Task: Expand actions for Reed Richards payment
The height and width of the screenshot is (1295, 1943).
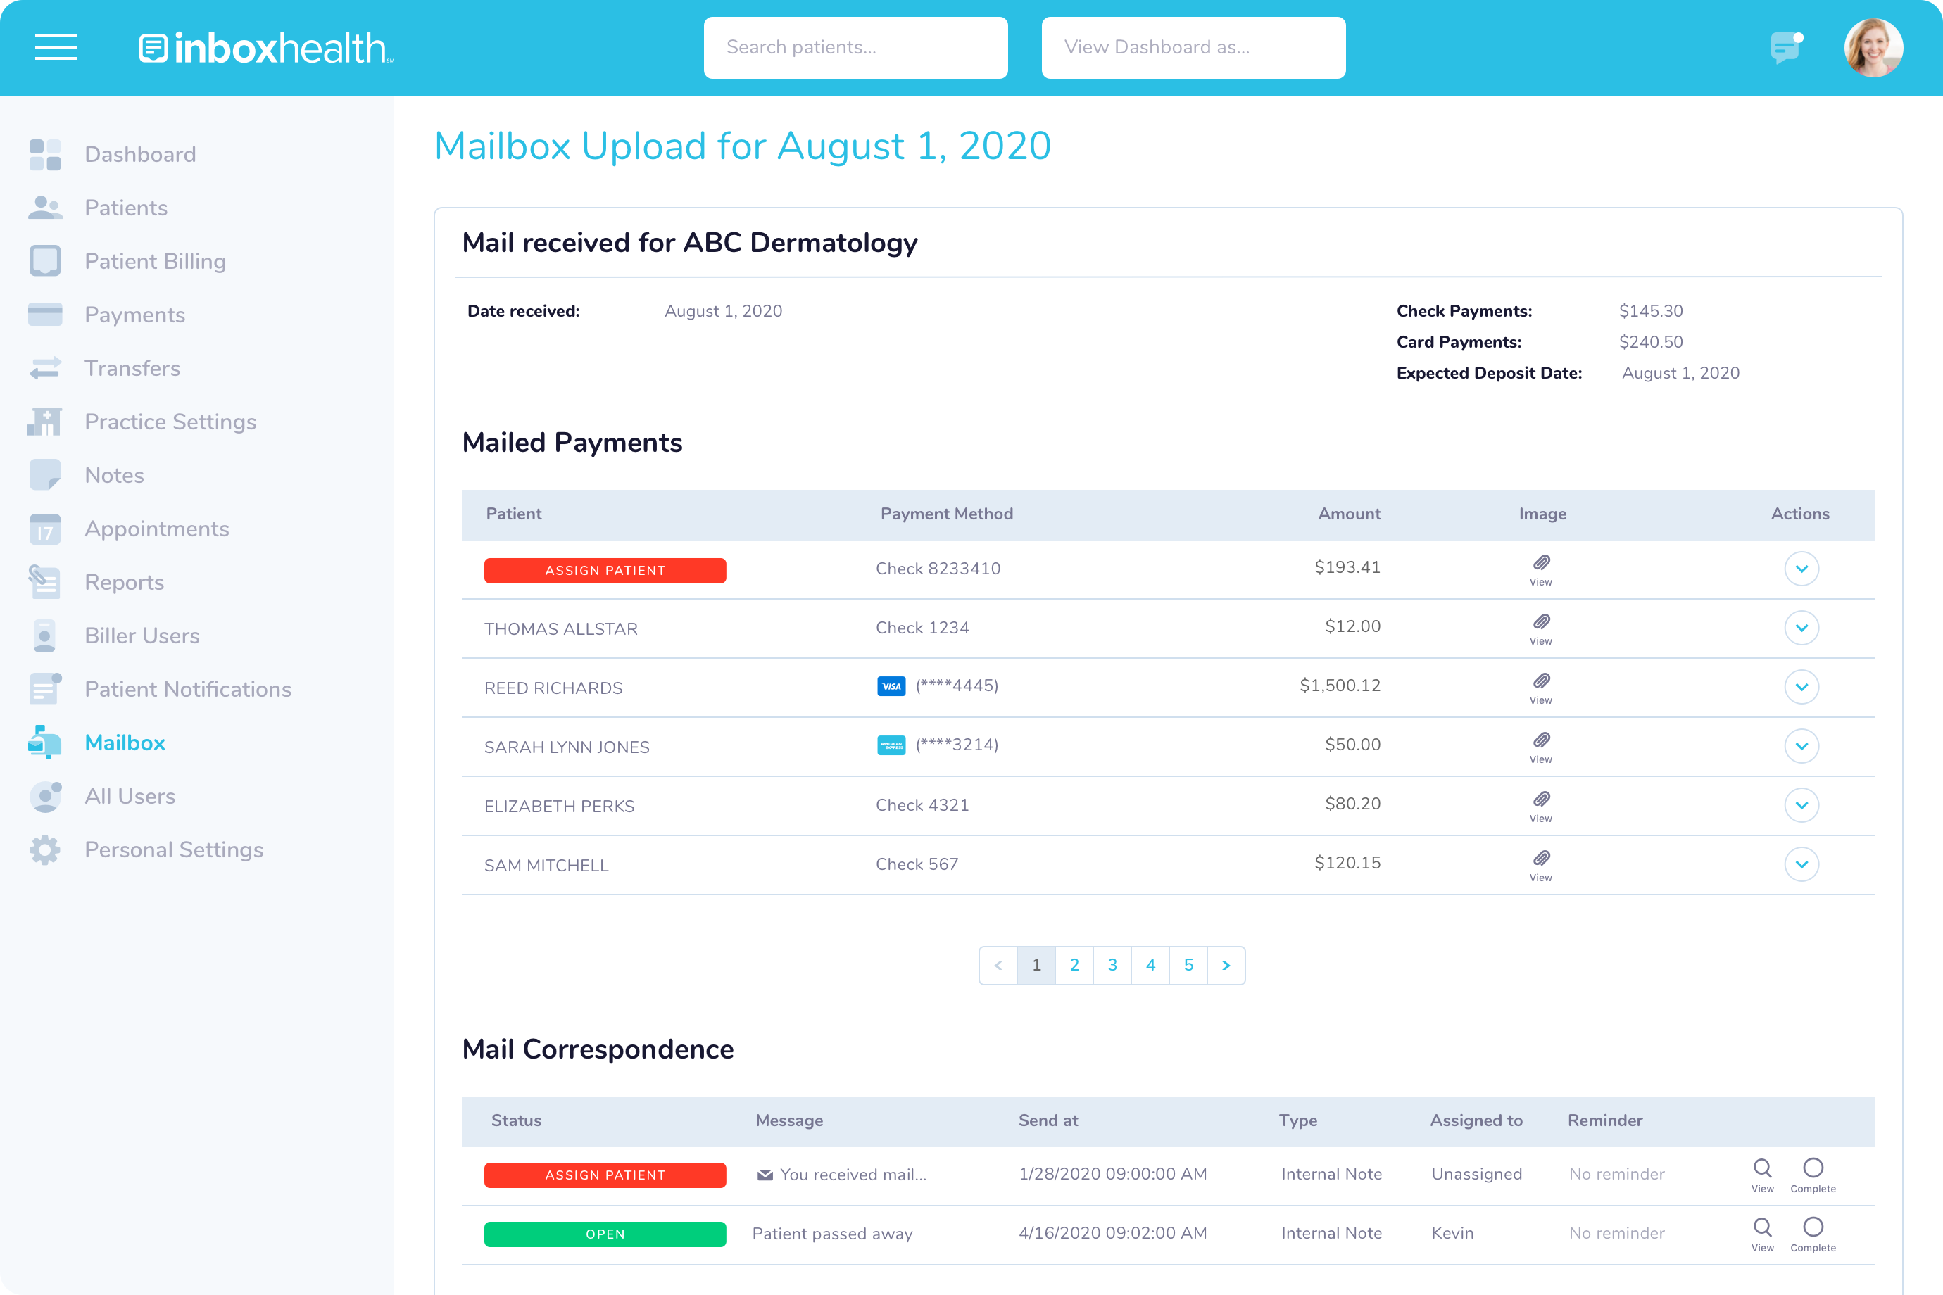Action: [x=1801, y=686]
